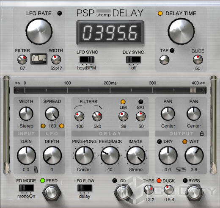The image size is (220, 208).
Task: Click the DUCK amount knob
Action: [x=169, y=190]
